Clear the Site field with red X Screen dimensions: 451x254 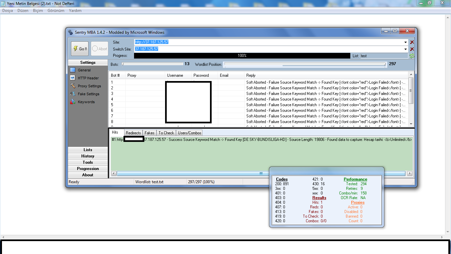pos(412,42)
